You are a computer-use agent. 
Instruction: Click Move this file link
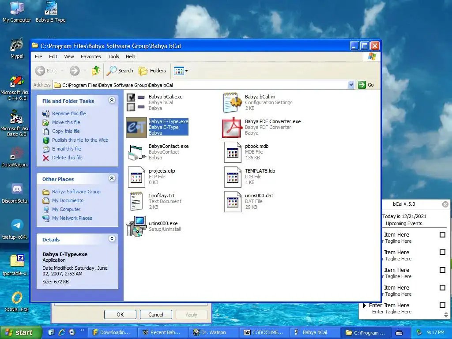pos(66,122)
